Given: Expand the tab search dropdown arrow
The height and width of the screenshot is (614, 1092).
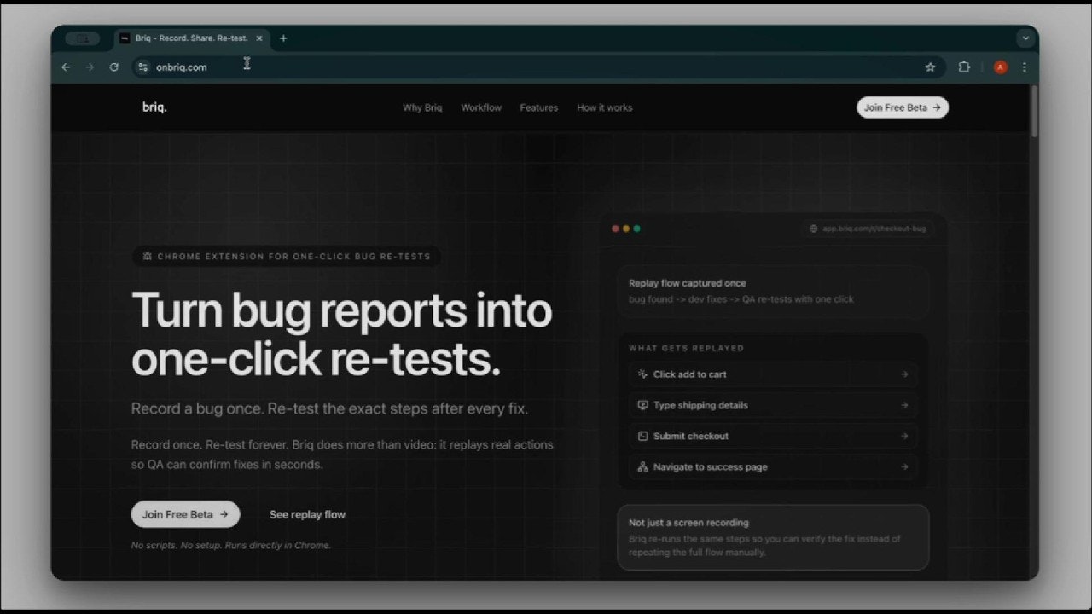Looking at the screenshot, I should [x=1025, y=38].
